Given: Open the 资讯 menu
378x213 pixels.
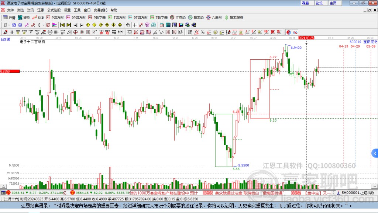Looking at the screenshot, I should [30, 10].
